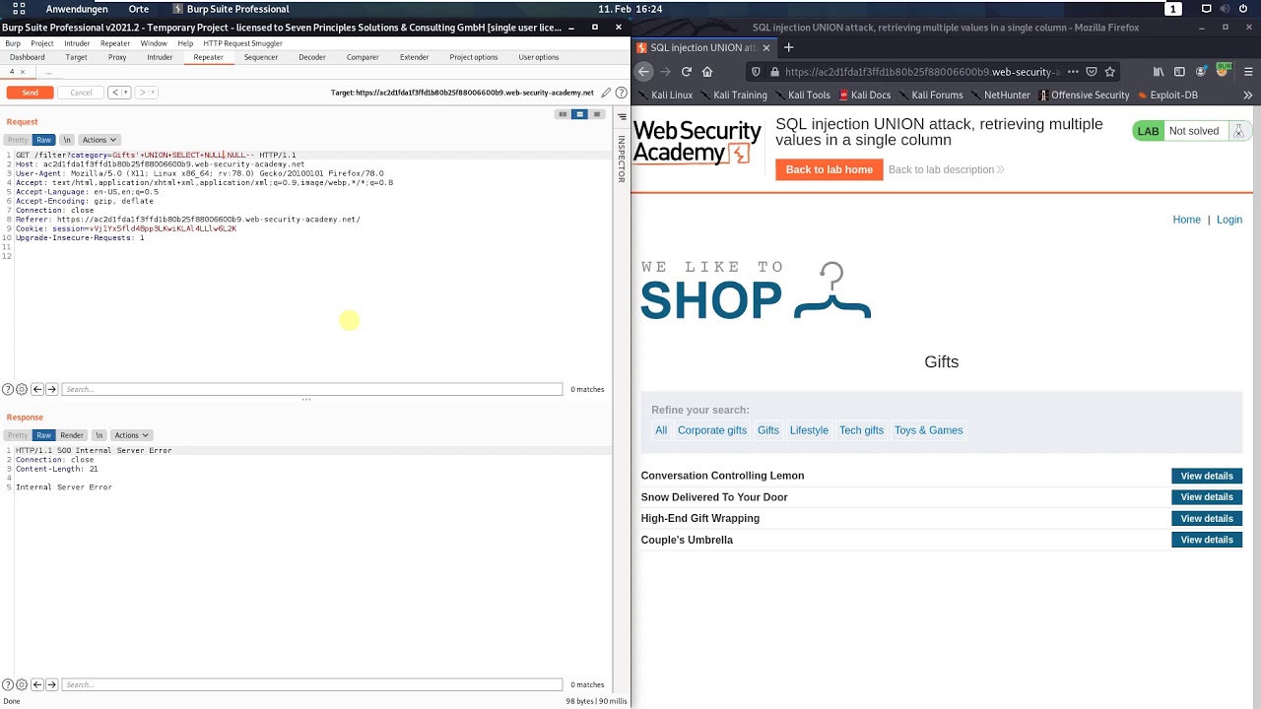Screen dimensions: 1261x709
Task: Open the Login link
Action: click(1229, 220)
